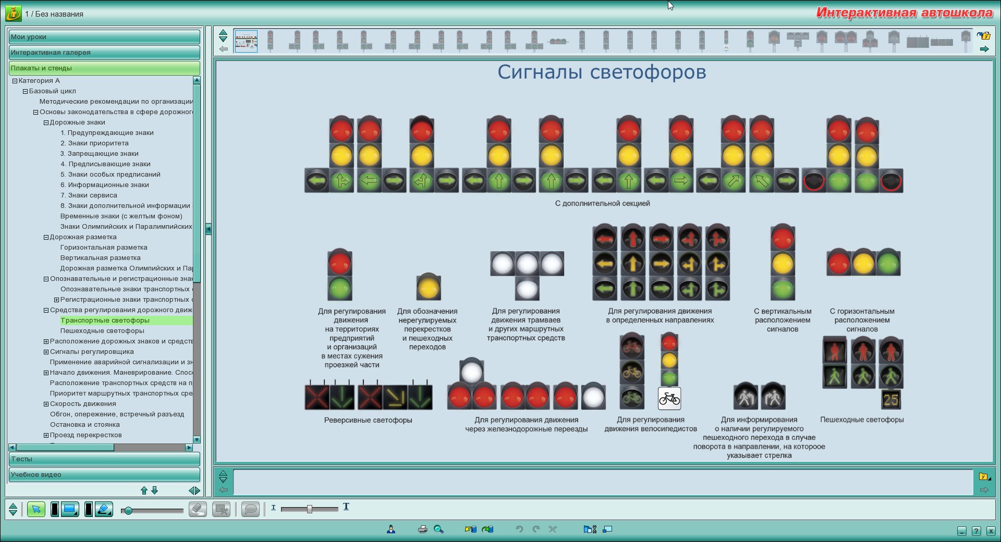Open the Плакаты и стенды section
Image resolution: width=1001 pixels, height=542 pixels.
tap(104, 68)
